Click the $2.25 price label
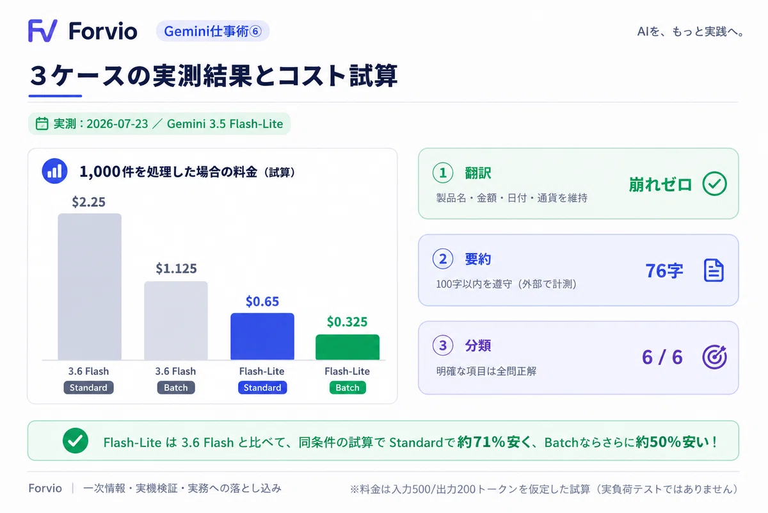The image size is (768, 513). click(x=89, y=202)
